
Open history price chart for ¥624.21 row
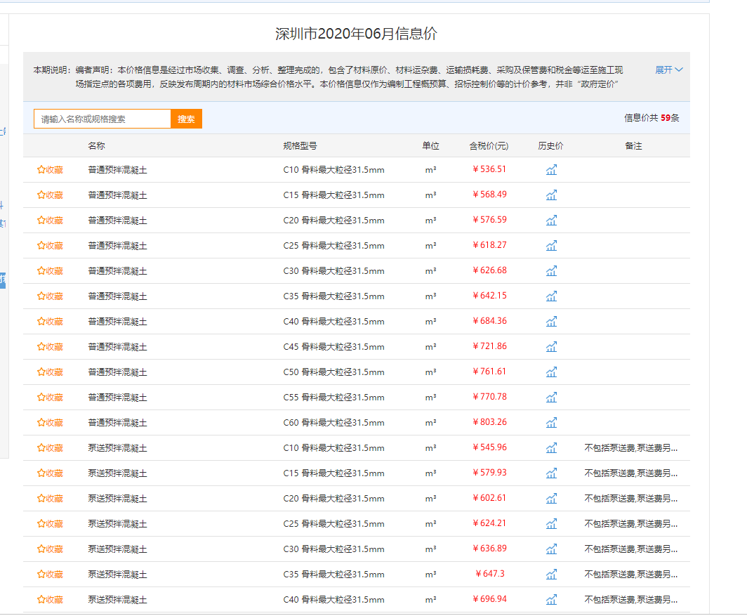(551, 523)
